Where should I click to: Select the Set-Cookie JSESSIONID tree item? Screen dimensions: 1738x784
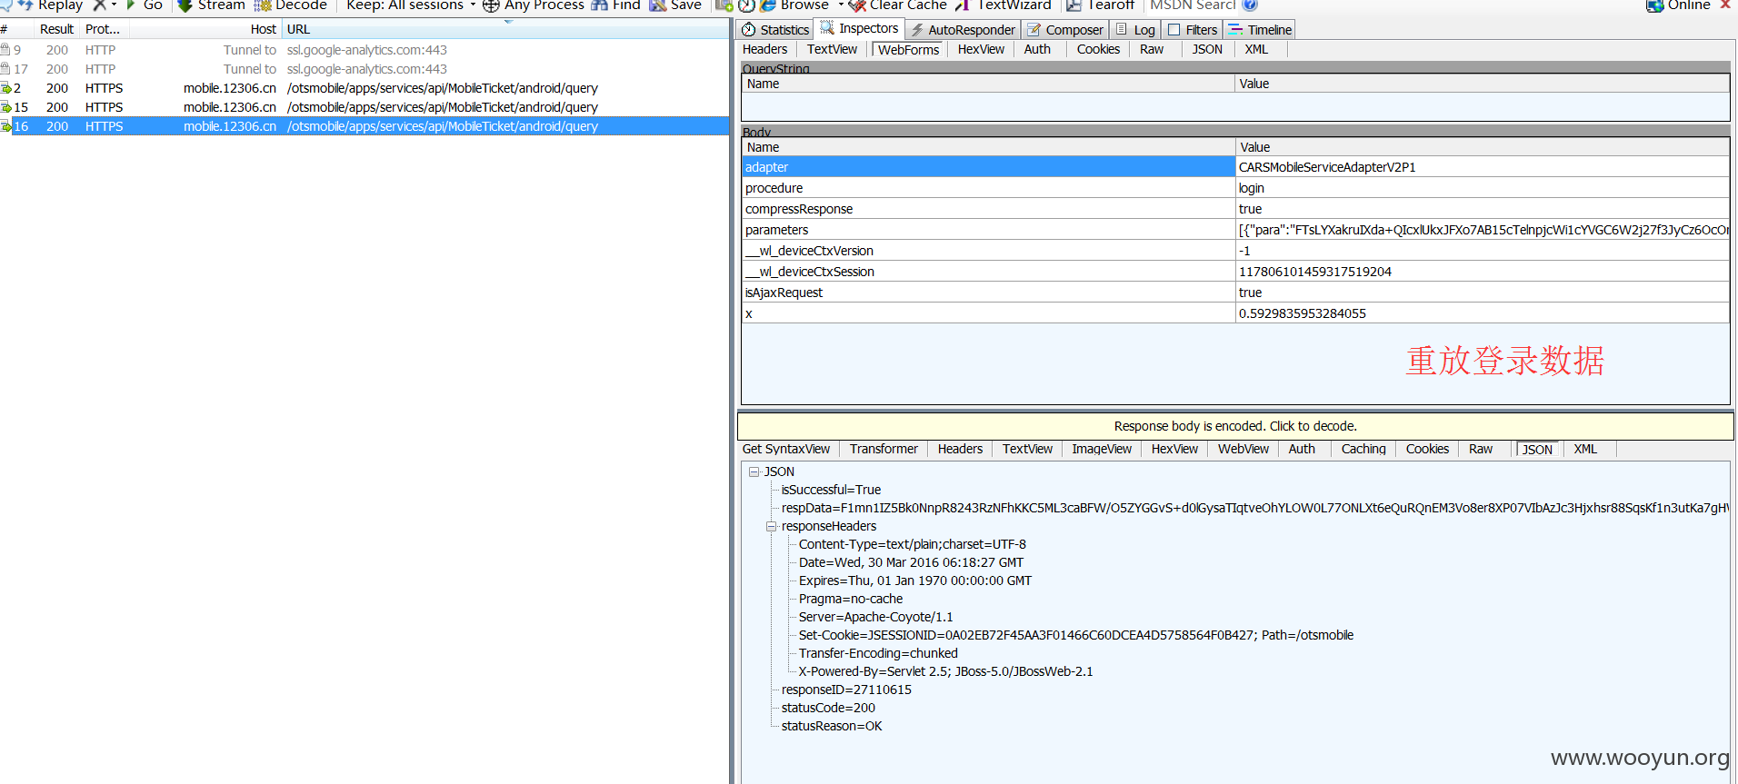[x=1076, y=635]
